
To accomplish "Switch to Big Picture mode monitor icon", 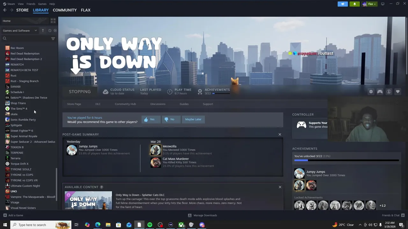I will 382,4.
